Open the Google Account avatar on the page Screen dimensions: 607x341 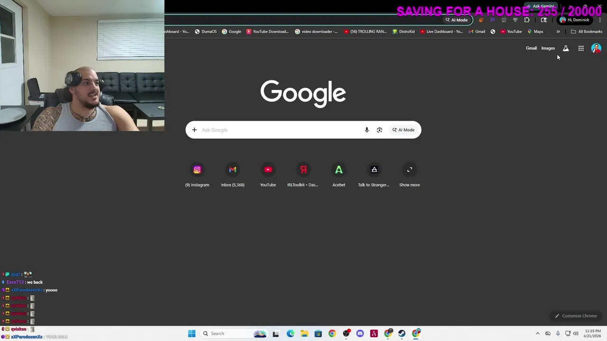(x=596, y=48)
